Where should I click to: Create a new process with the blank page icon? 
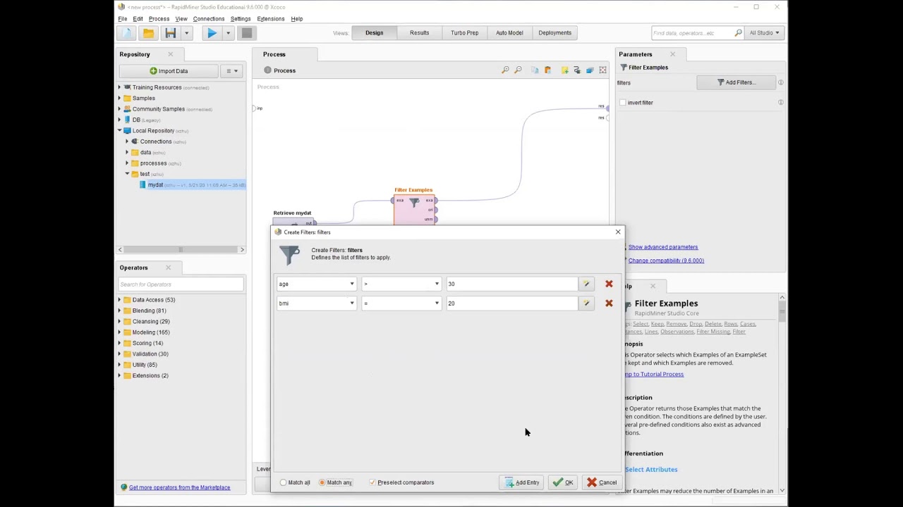click(x=127, y=33)
